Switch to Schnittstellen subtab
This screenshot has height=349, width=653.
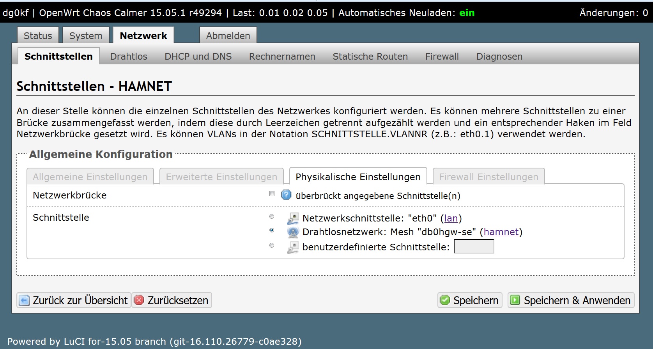point(58,56)
